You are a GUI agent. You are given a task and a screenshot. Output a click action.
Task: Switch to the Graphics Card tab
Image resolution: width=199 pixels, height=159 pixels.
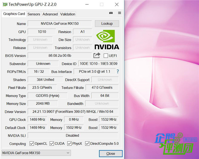pos(14,14)
